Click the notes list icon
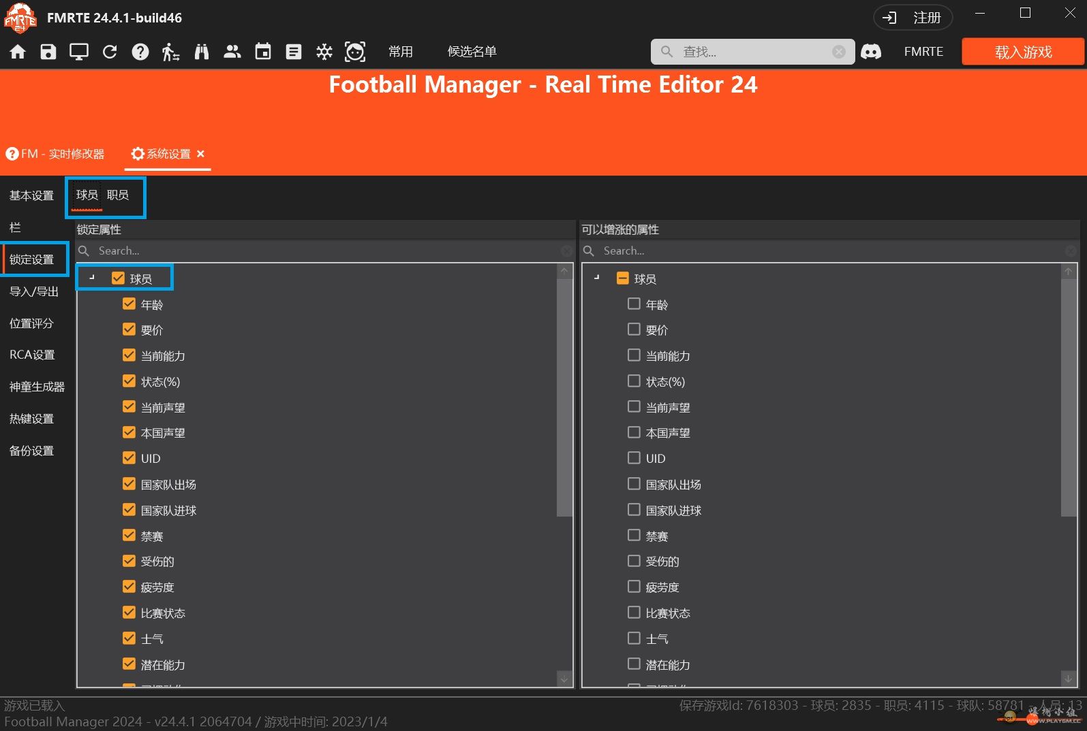The image size is (1087, 731). click(294, 52)
